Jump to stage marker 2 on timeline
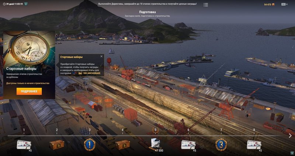This screenshot has width=295, height=156. (x=57, y=130)
